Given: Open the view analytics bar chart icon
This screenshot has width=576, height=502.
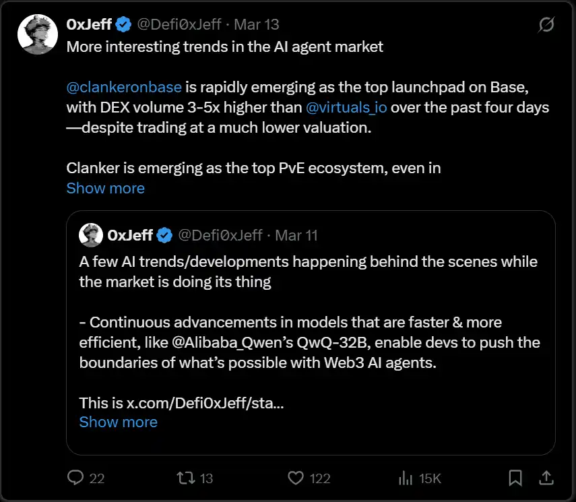Looking at the screenshot, I should [406, 478].
